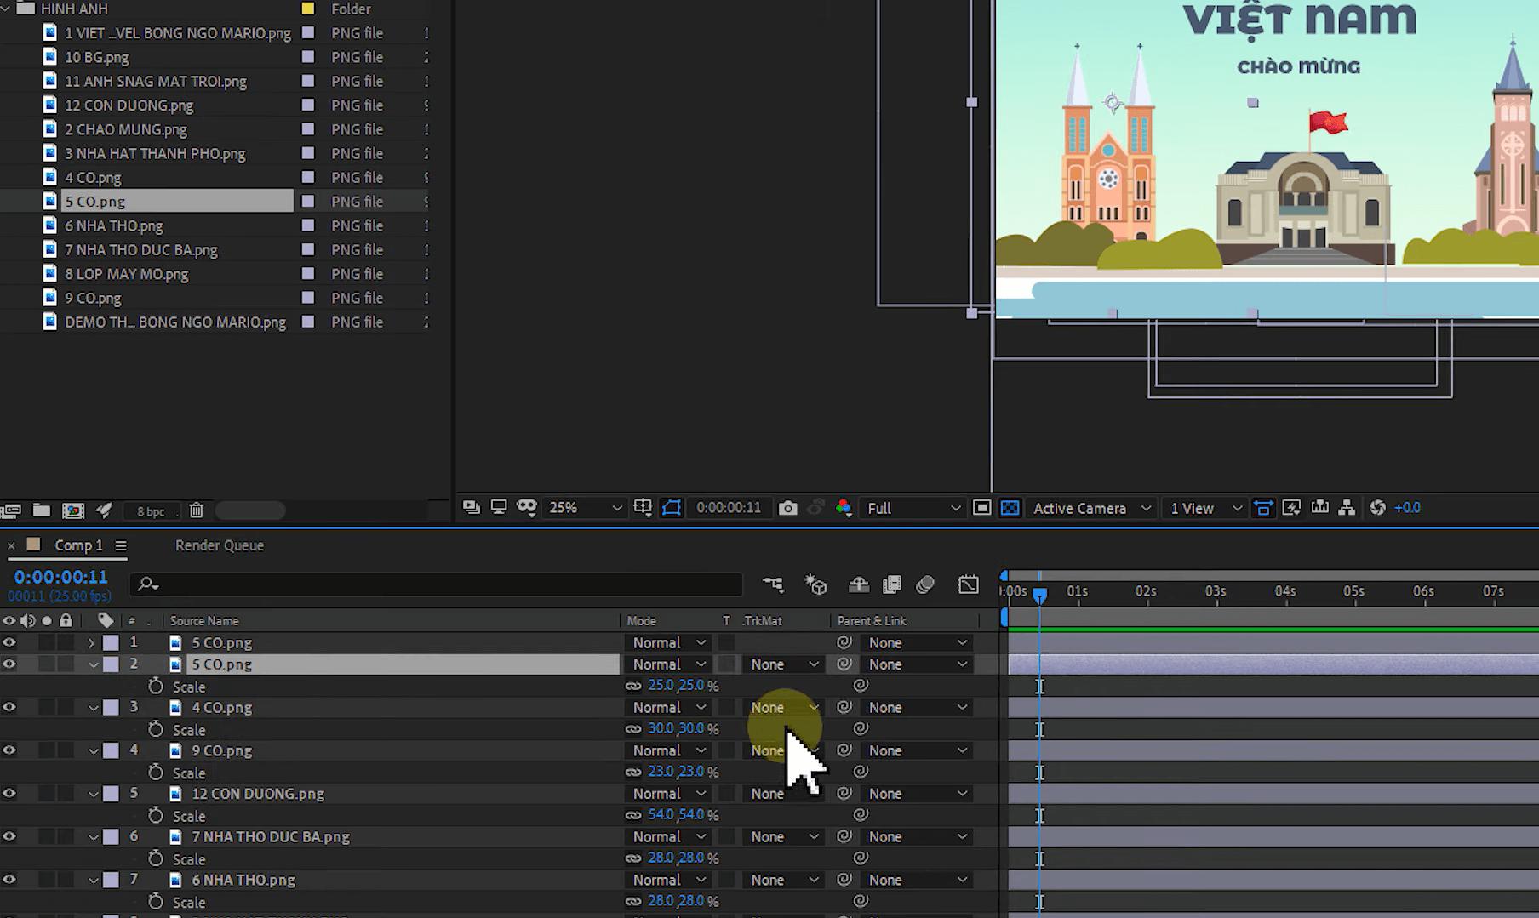Toggle the Scale stopwatch on 4 CO.png

pyautogui.click(x=154, y=729)
